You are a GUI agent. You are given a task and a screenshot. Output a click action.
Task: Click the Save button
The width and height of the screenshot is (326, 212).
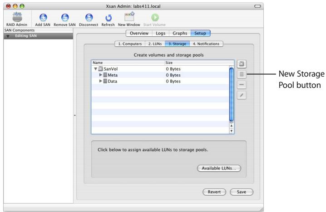(242, 192)
